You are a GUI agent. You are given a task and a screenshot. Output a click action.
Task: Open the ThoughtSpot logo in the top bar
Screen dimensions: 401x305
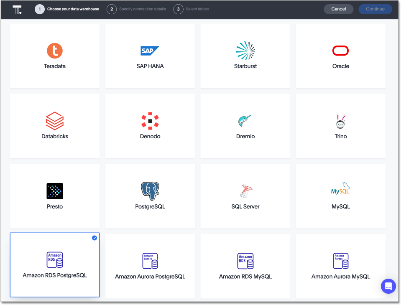17,9
